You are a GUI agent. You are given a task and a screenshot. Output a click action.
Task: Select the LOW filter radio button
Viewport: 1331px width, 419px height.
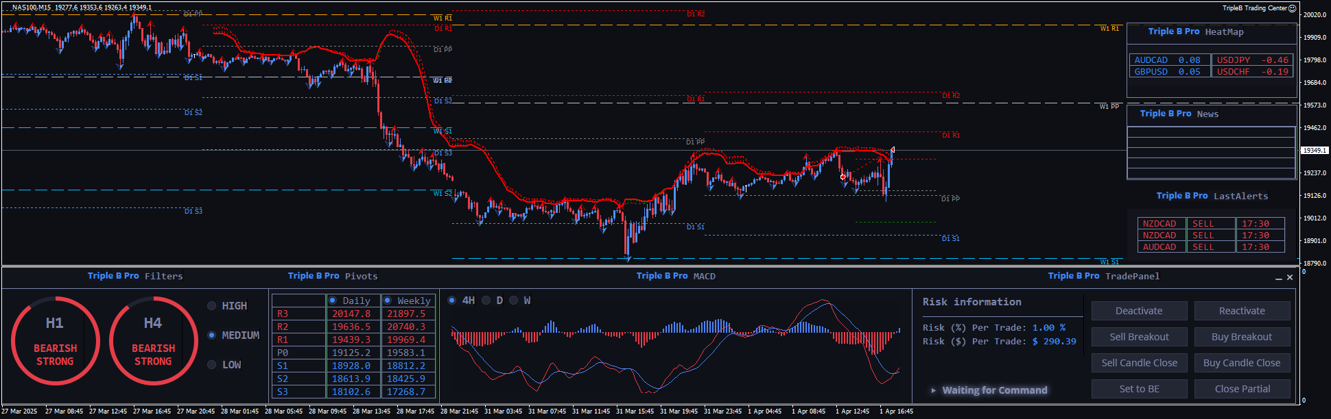(212, 365)
